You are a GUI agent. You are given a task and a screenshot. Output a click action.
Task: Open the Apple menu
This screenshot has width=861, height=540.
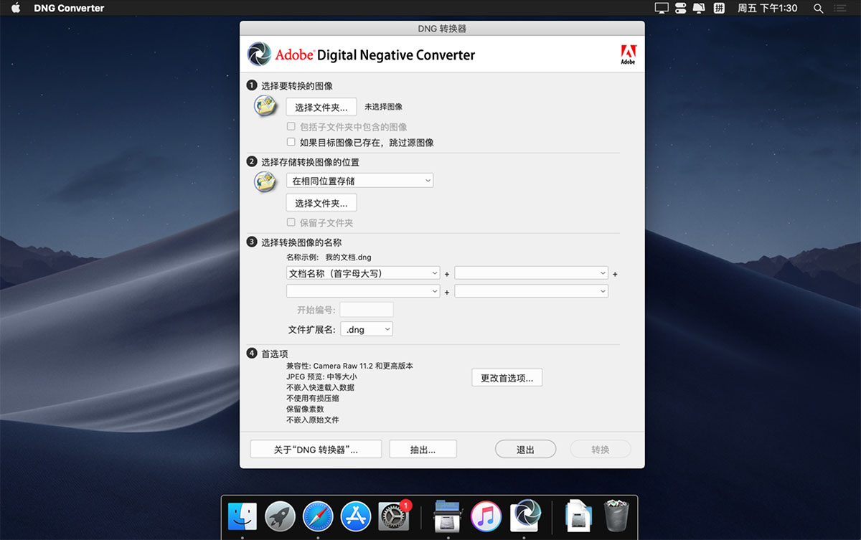(17, 8)
